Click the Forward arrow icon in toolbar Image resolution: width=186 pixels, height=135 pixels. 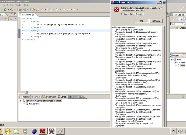(x=74, y=10)
